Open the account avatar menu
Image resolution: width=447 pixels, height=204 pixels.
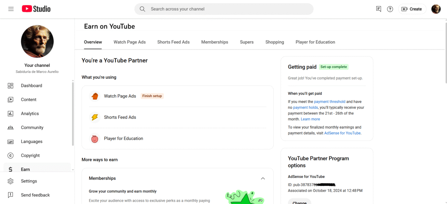(x=436, y=9)
